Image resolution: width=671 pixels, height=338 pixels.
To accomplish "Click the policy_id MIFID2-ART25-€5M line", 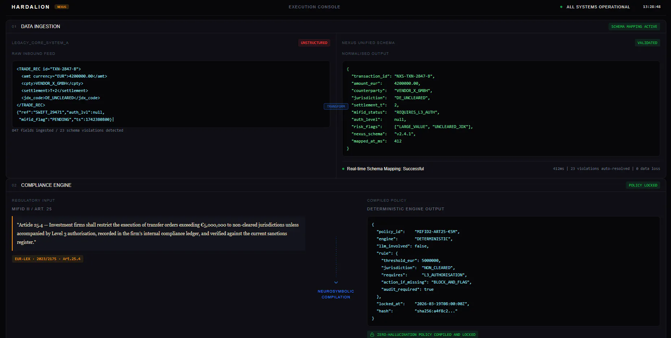I will (418, 232).
